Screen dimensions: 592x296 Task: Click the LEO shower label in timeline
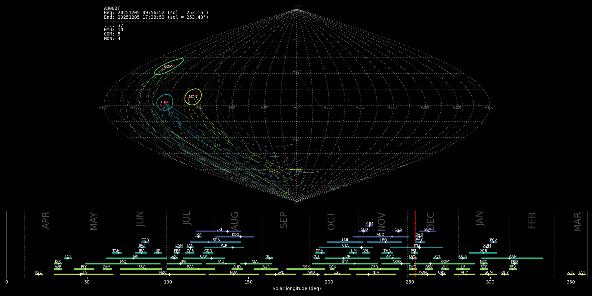(383, 240)
